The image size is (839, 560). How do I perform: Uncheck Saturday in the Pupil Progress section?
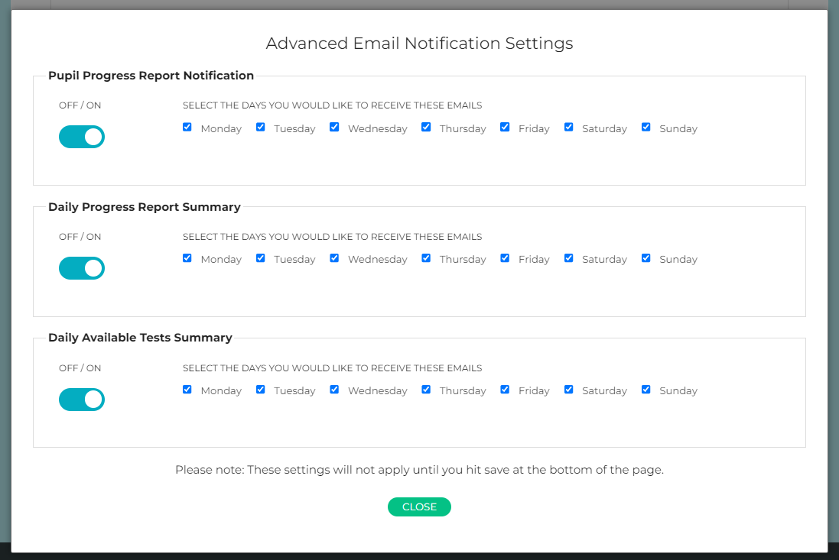(568, 127)
